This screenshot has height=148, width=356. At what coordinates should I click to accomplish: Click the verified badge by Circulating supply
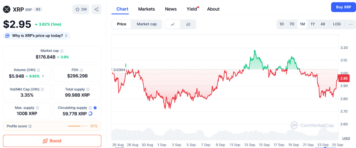(x=95, y=108)
